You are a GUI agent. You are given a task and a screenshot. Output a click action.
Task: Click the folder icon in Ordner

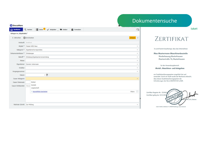[61, 29]
